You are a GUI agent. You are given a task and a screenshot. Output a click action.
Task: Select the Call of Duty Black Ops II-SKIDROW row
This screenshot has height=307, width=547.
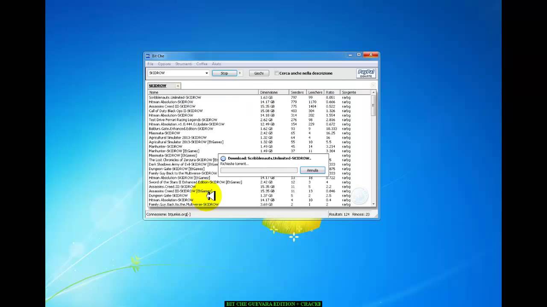(x=259, y=111)
